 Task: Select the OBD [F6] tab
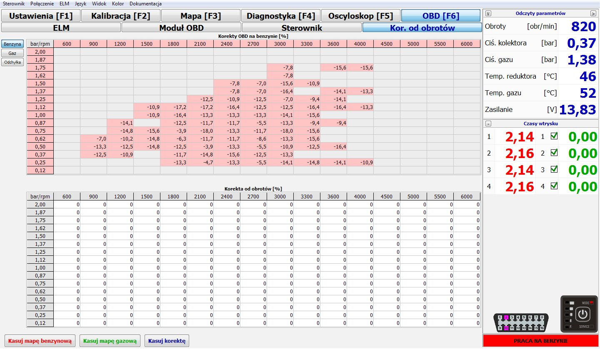pos(441,16)
